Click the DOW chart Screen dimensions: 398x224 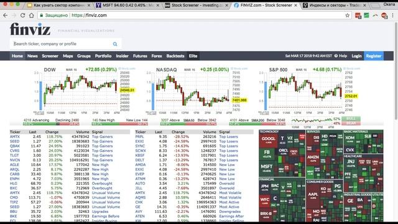(x=84, y=91)
